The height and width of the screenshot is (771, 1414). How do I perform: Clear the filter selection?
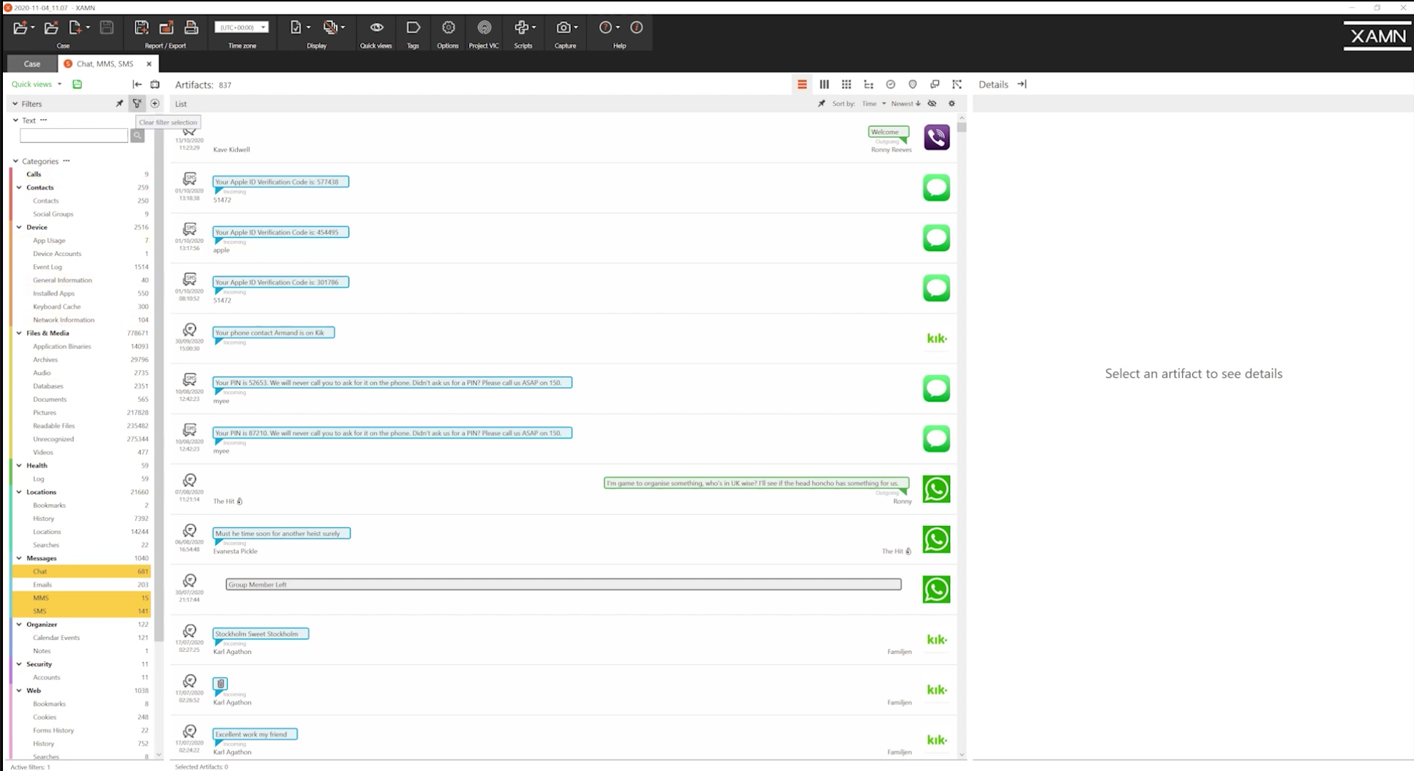[x=137, y=103]
